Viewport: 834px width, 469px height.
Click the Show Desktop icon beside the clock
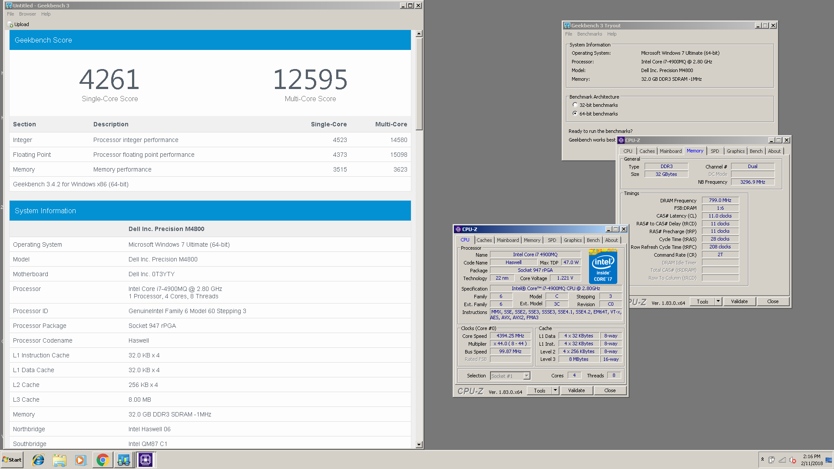(x=829, y=460)
